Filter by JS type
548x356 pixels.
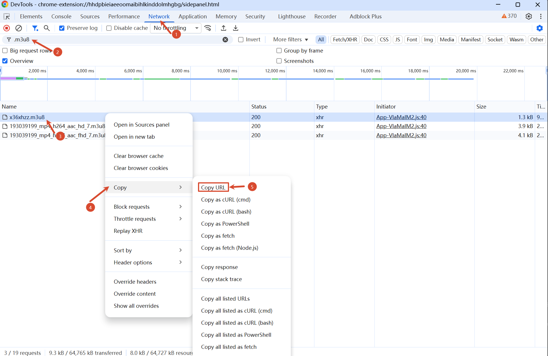[397, 40]
